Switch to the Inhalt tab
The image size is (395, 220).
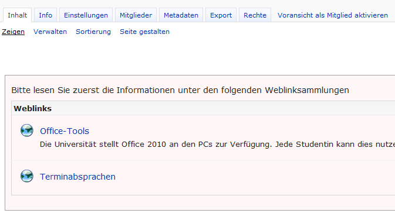pyautogui.click(x=17, y=15)
